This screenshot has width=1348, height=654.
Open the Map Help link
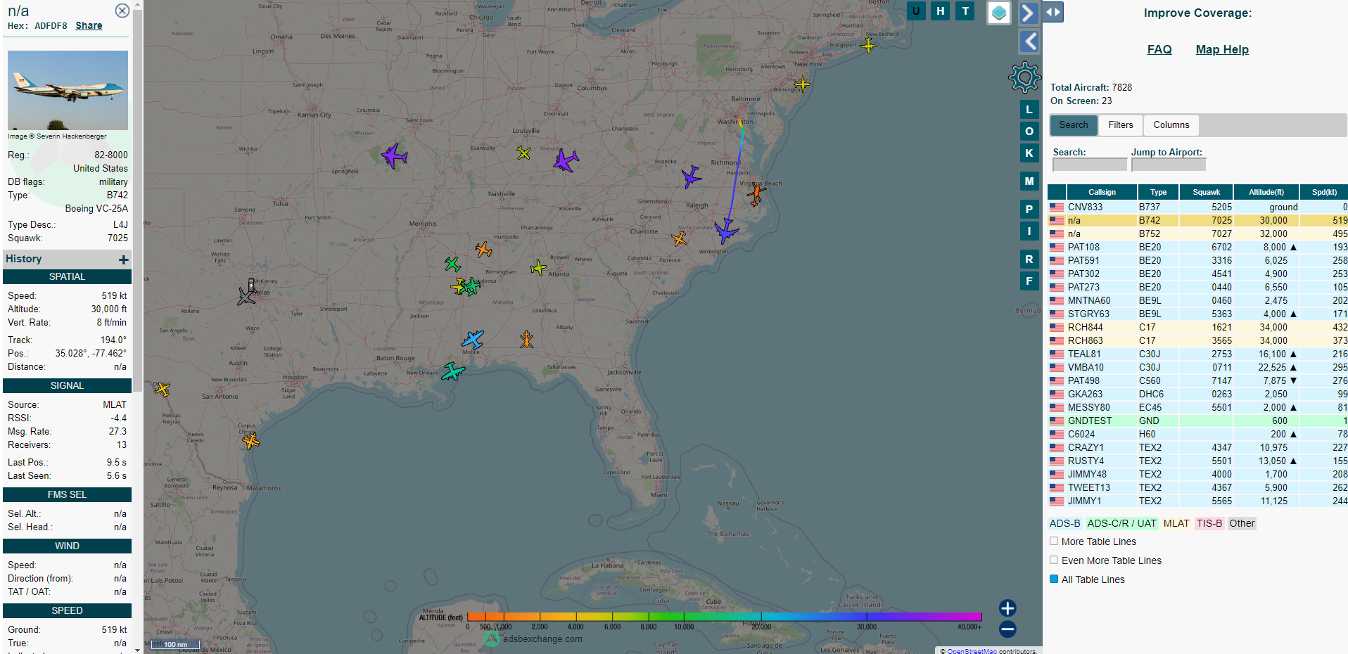tap(1222, 49)
